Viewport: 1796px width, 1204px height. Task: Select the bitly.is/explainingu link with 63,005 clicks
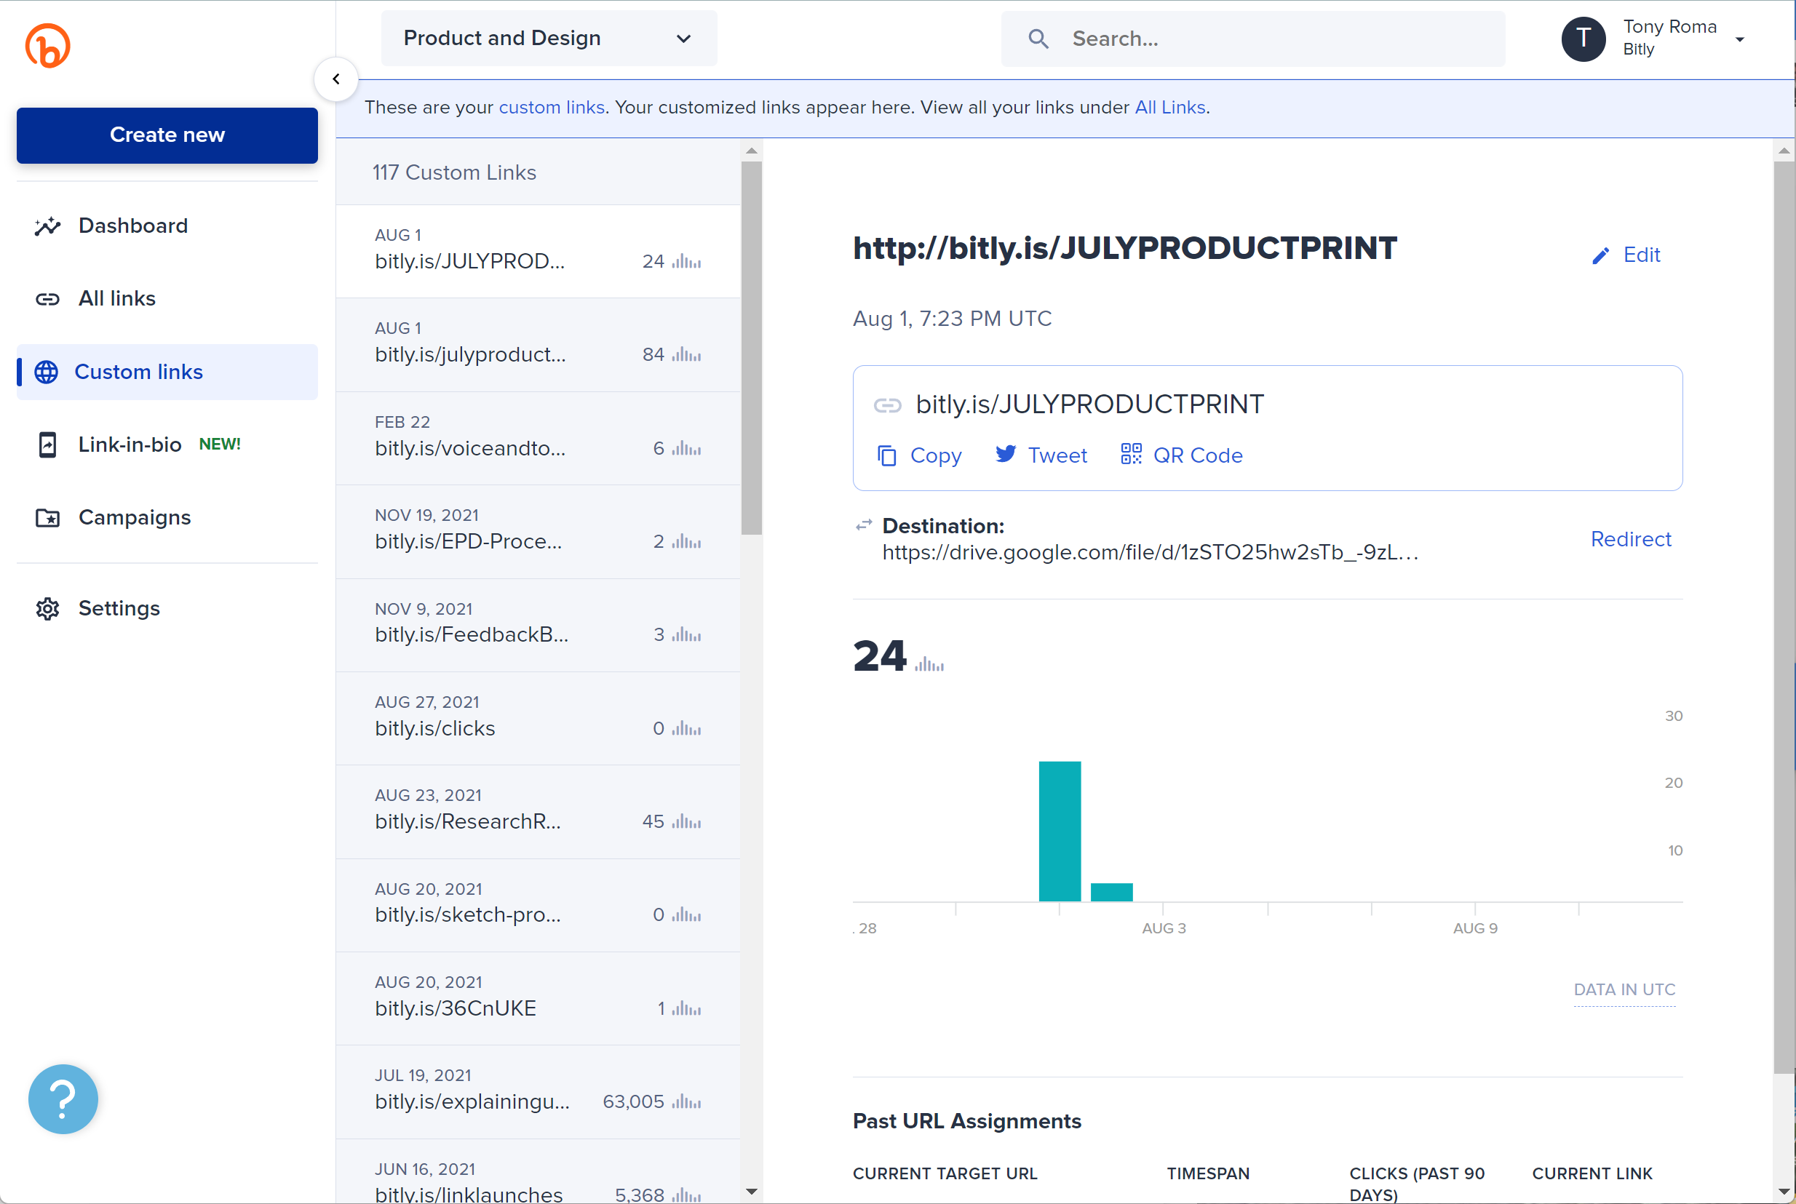click(x=539, y=1092)
